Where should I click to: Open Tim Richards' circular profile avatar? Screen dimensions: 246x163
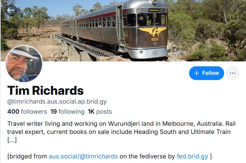24,64
